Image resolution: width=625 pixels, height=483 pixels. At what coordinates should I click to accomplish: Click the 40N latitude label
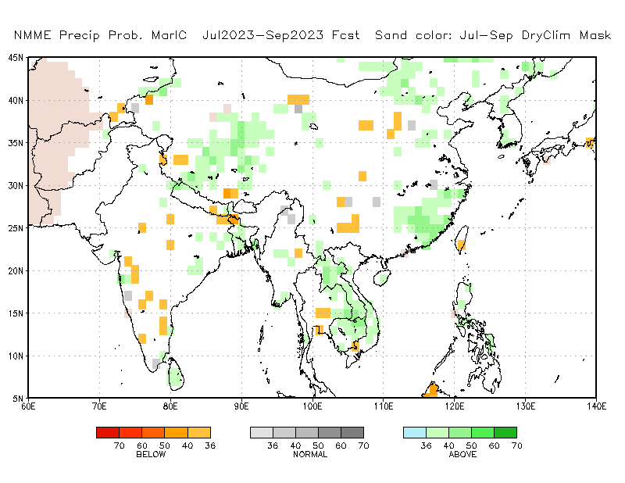(x=16, y=101)
